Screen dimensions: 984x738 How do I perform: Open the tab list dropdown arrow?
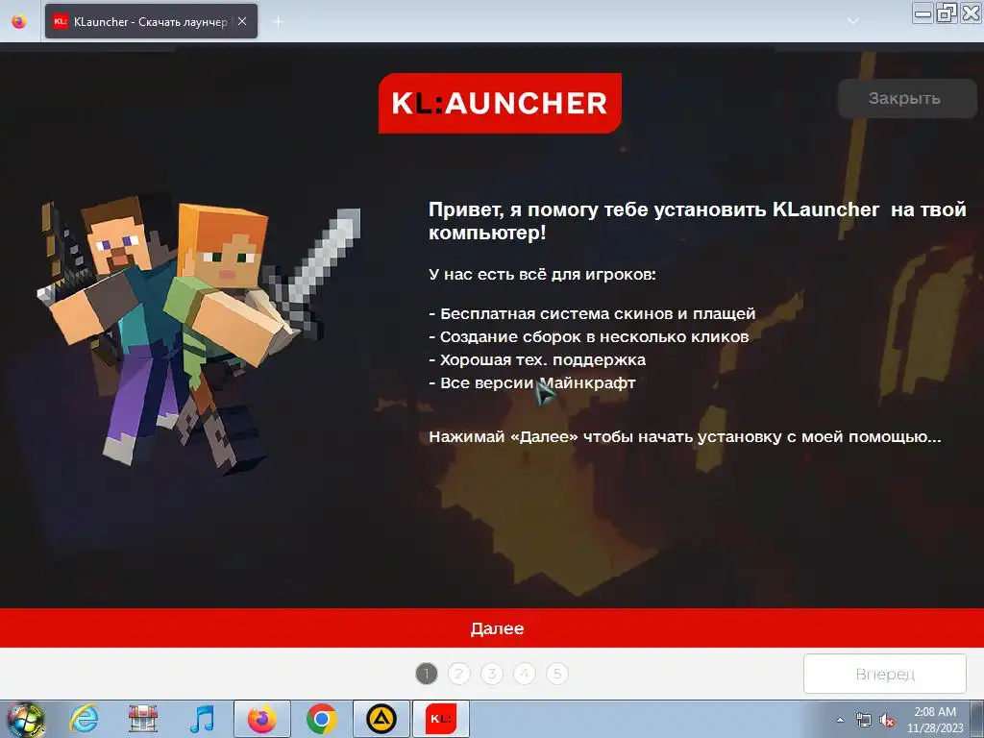coord(853,21)
